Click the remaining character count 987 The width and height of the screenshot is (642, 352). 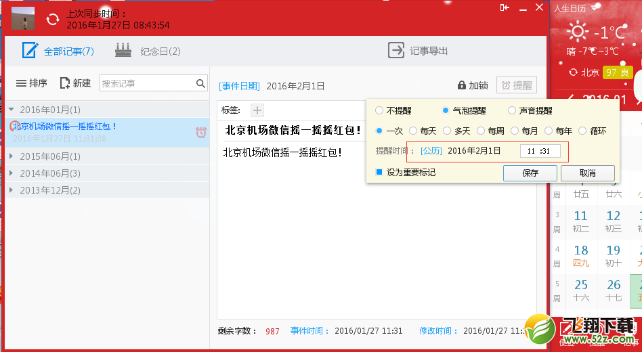tap(272, 332)
